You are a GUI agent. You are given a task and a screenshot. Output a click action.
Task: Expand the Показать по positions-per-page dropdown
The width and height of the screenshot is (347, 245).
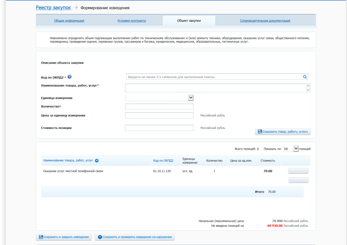pos(296,149)
